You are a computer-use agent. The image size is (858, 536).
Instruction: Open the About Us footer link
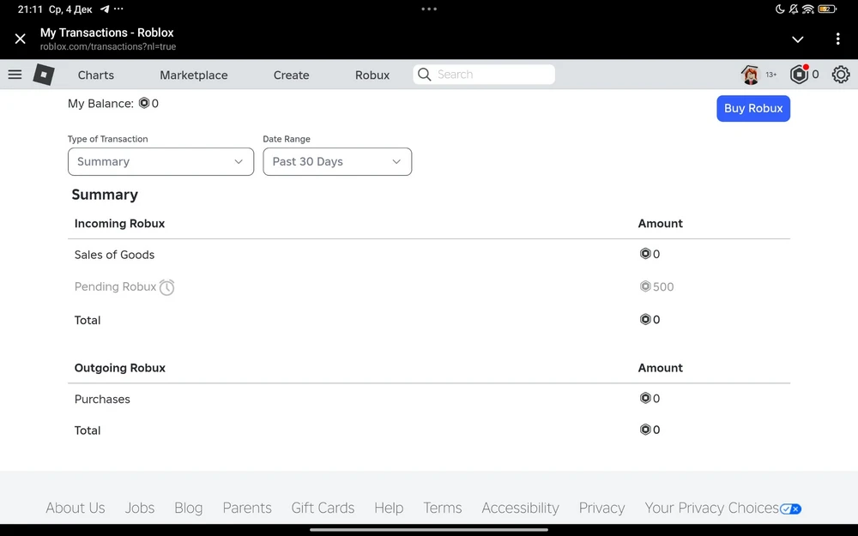tap(76, 508)
